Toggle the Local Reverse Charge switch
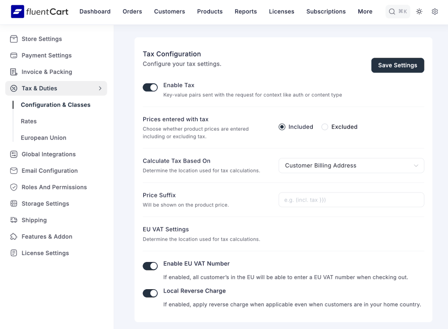 click(150, 293)
